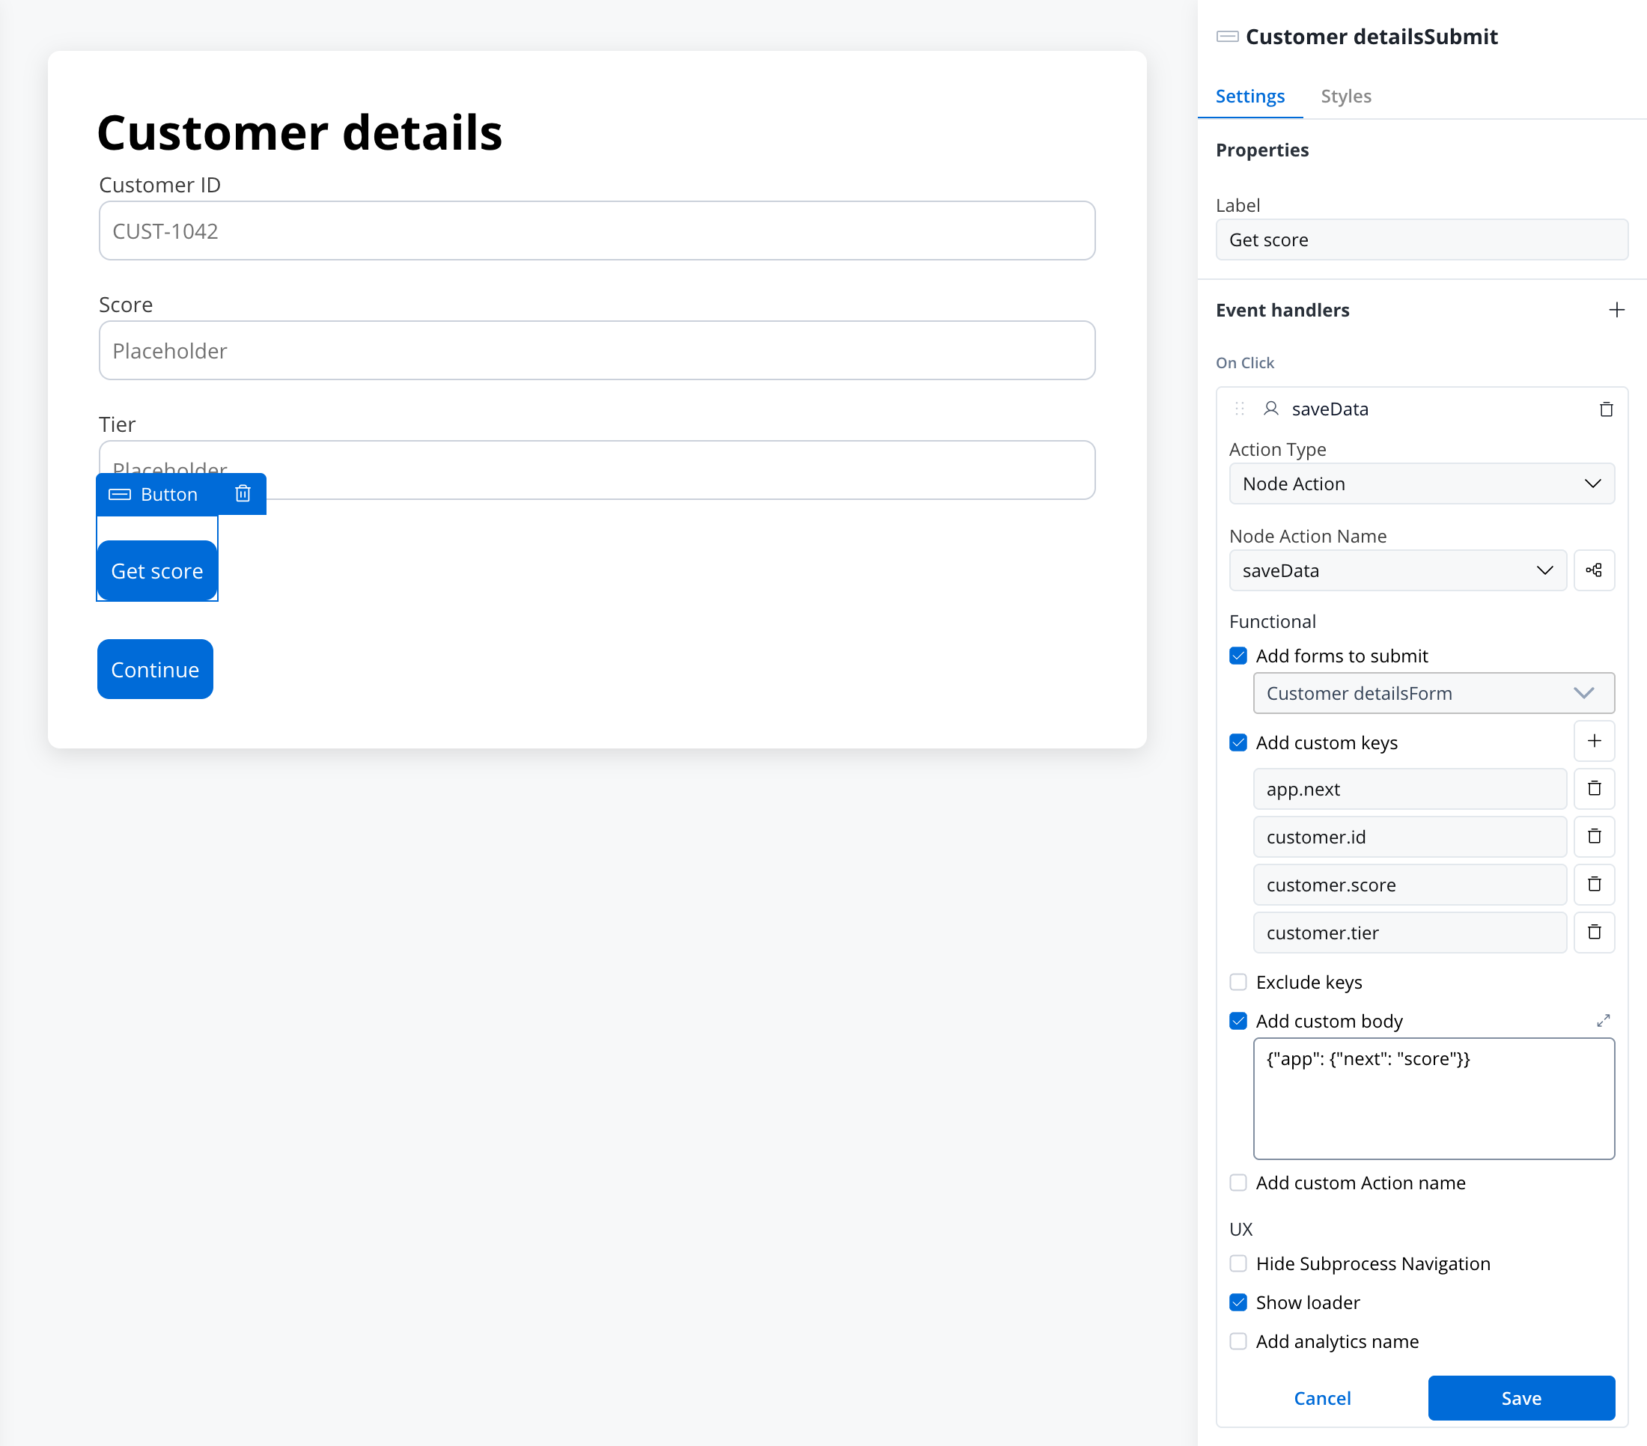This screenshot has width=1647, height=1446.
Task: Click the On Click event label
Action: click(x=1244, y=362)
